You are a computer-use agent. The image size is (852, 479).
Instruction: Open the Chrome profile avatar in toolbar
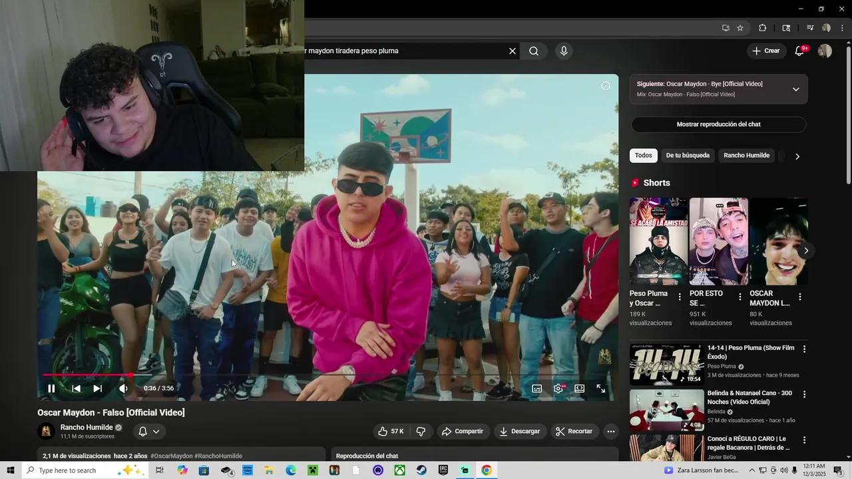coord(826,28)
